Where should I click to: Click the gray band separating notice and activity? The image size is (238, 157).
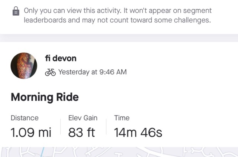click(119, 38)
